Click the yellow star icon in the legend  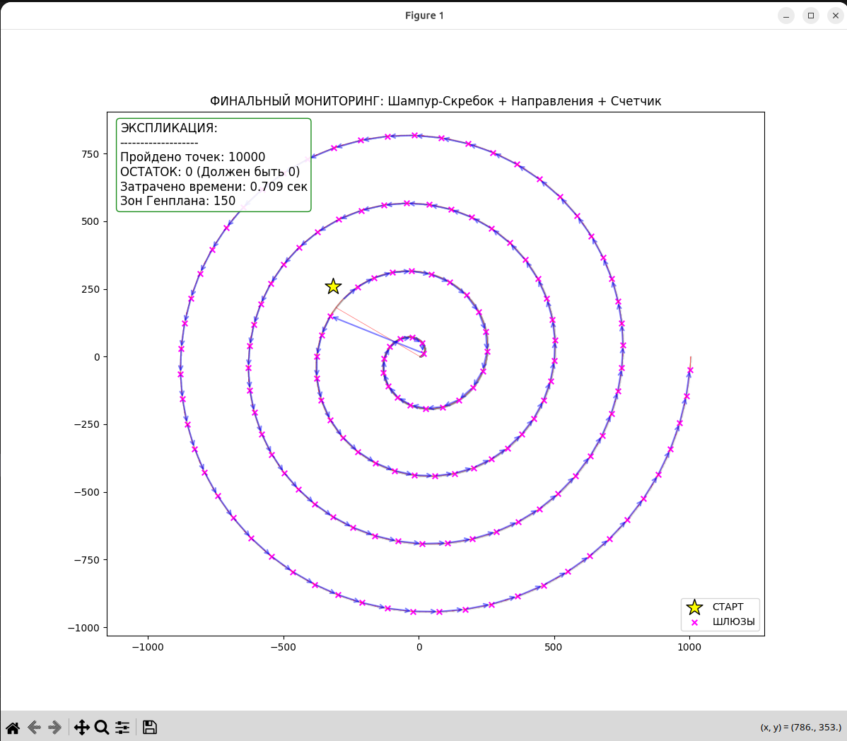[x=694, y=607]
